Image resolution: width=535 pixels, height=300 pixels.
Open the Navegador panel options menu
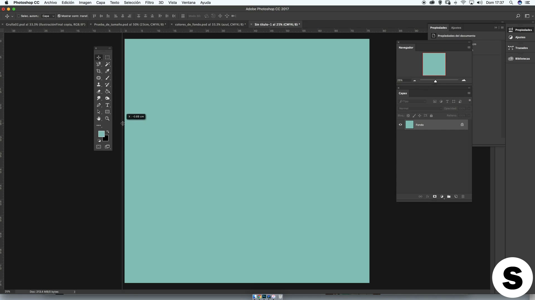(x=469, y=47)
